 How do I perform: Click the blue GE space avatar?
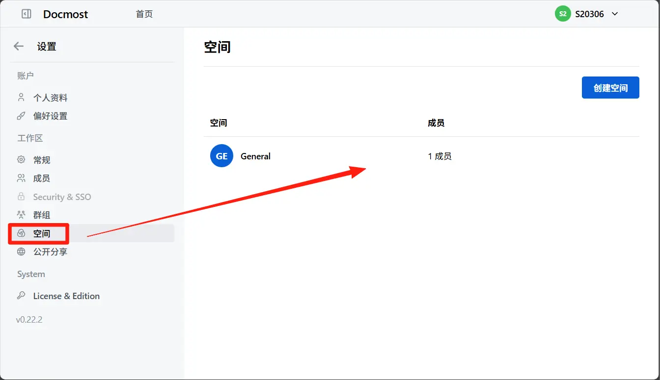click(x=221, y=156)
